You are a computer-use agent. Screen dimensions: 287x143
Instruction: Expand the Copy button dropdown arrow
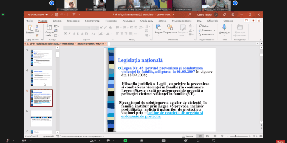tap(40, 31)
